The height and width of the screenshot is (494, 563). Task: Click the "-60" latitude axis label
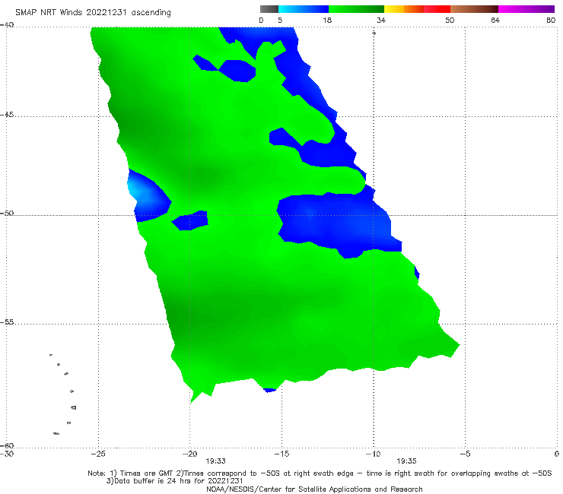[7, 445]
